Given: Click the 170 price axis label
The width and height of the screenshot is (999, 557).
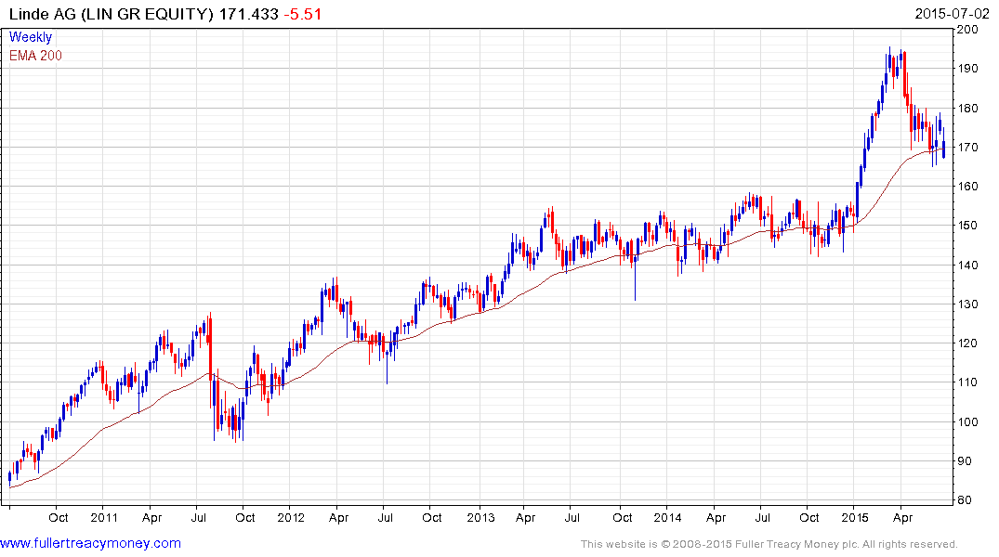Looking at the screenshot, I should click(x=967, y=147).
